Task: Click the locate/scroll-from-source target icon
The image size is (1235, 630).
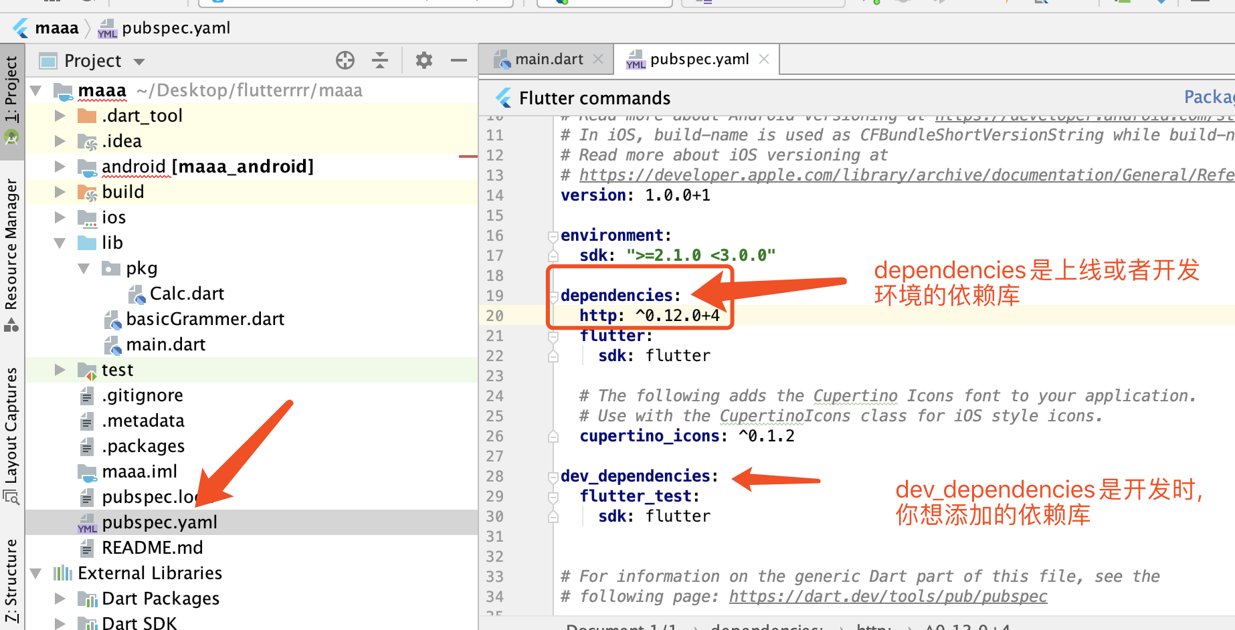Action: (345, 61)
